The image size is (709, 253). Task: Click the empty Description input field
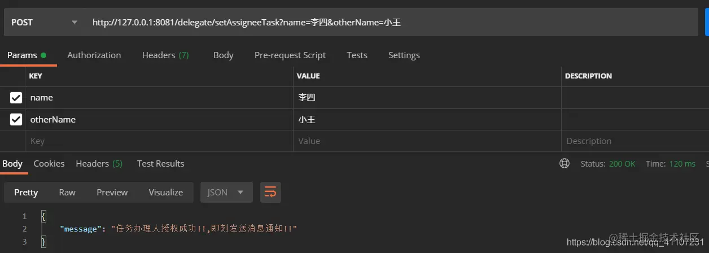(x=635, y=141)
